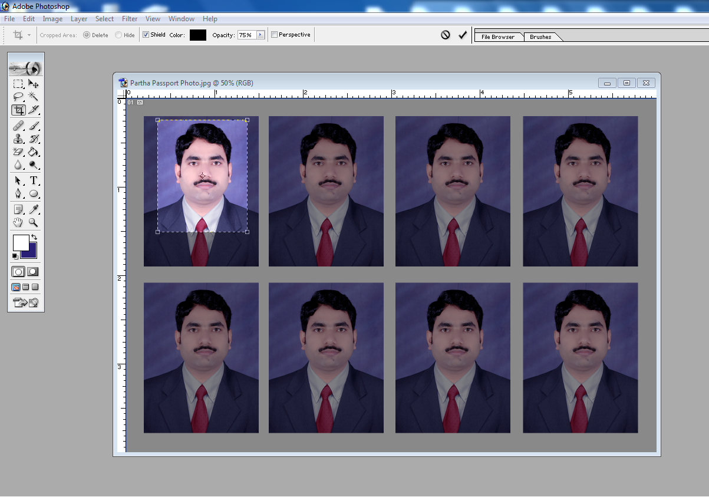Viewport: 709px width, 497px height.
Task: Disable the Shield checkbox
Action: point(145,34)
